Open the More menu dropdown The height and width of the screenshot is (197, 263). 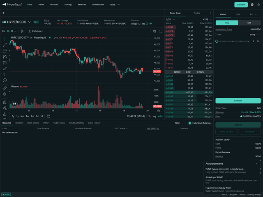point(115,5)
